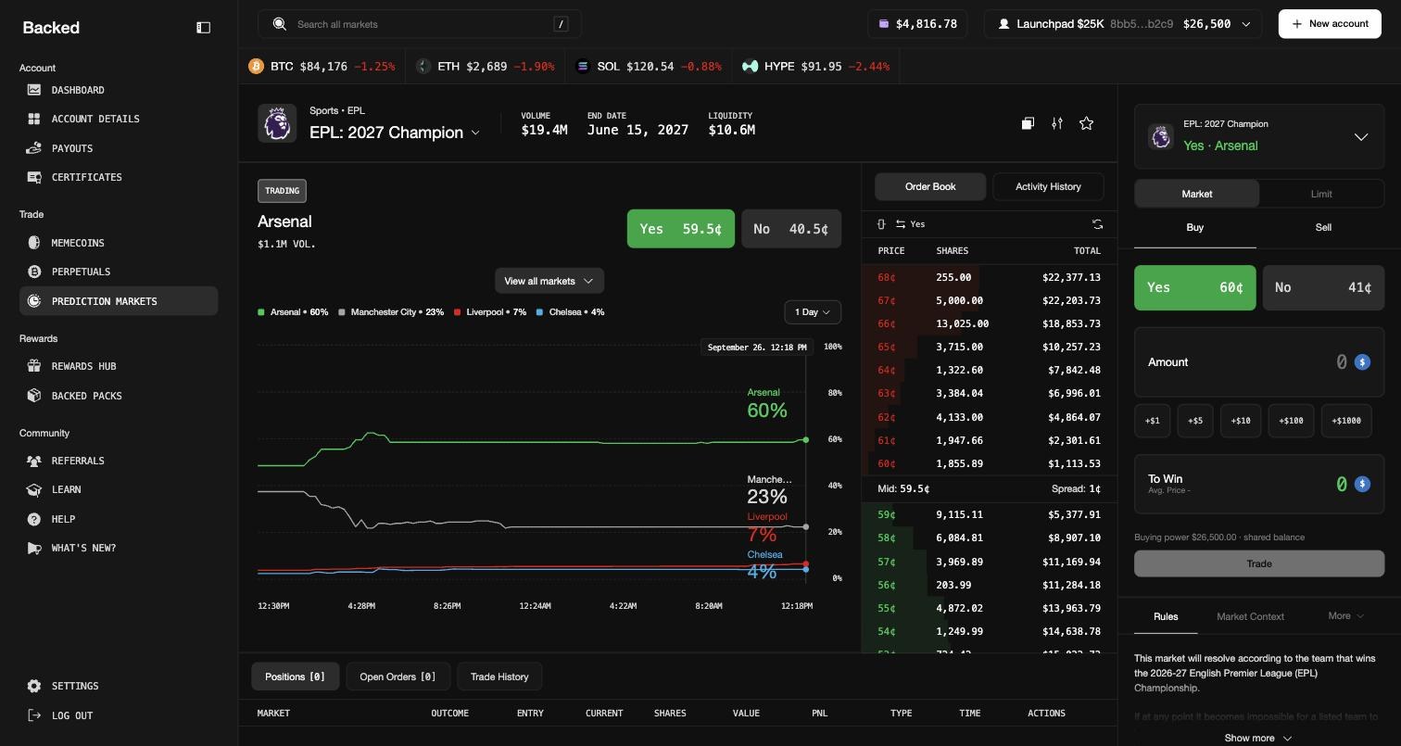
Task: Toggle Manchester City line in legend
Action: 391,312
